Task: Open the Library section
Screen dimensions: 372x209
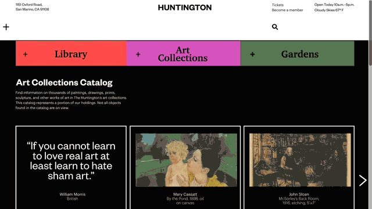Action: pyautogui.click(x=71, y=54)
